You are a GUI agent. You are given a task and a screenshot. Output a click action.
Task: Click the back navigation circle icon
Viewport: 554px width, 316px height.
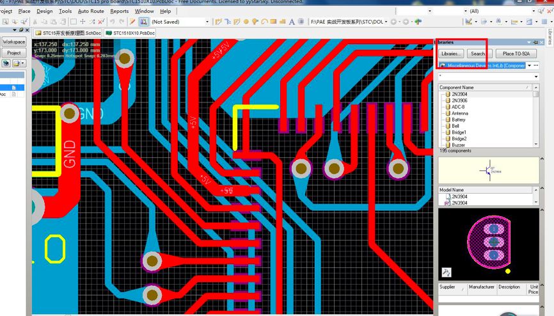(393, 22)
